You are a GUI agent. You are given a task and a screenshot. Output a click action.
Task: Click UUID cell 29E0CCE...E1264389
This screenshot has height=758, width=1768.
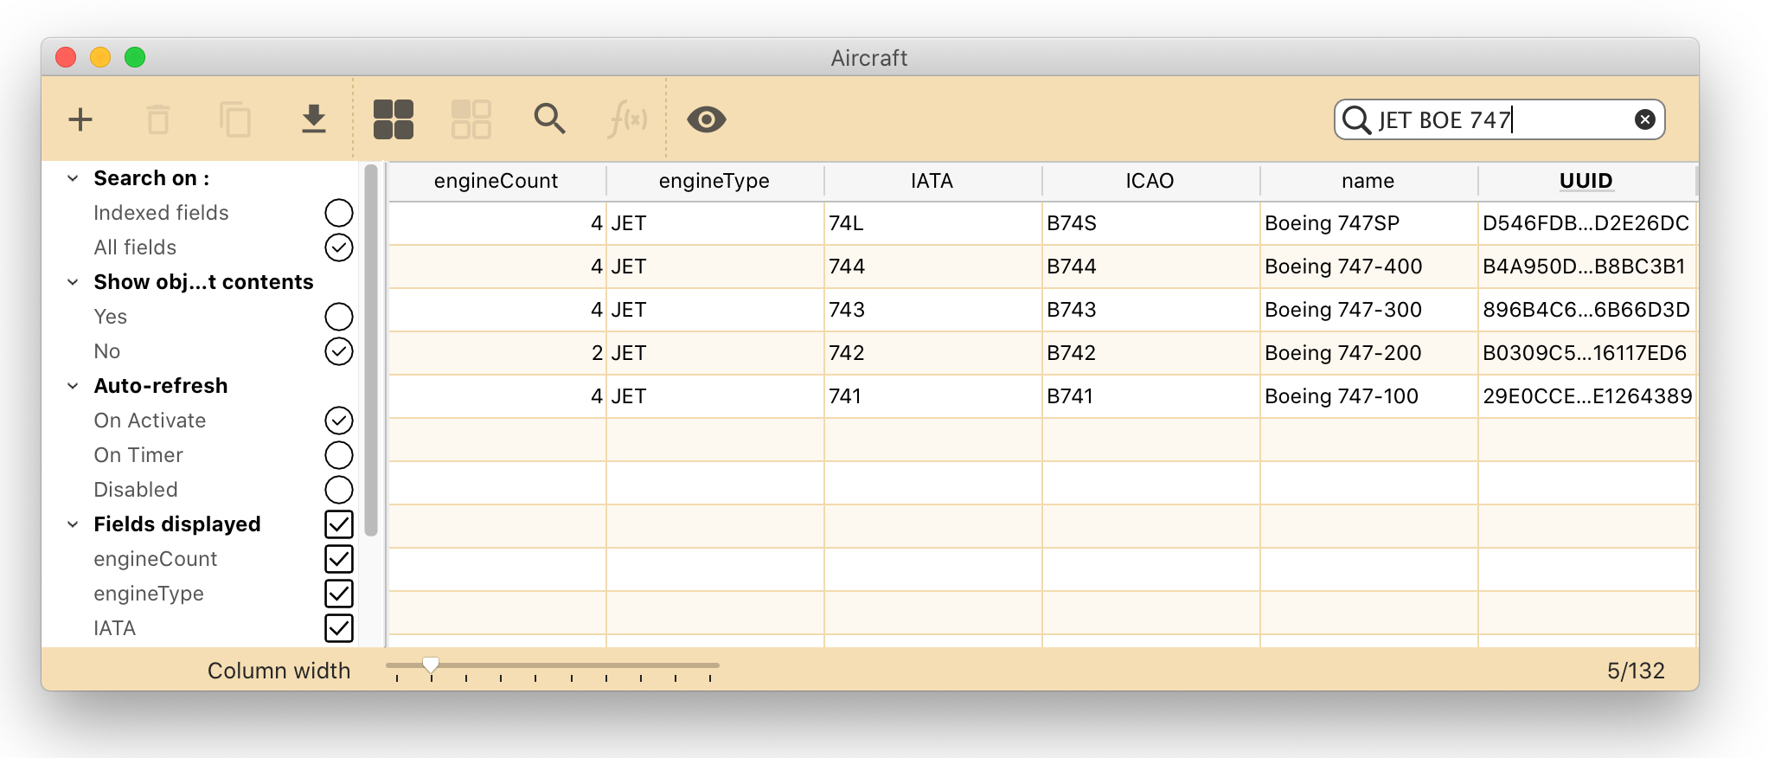tap(1586, 396)
